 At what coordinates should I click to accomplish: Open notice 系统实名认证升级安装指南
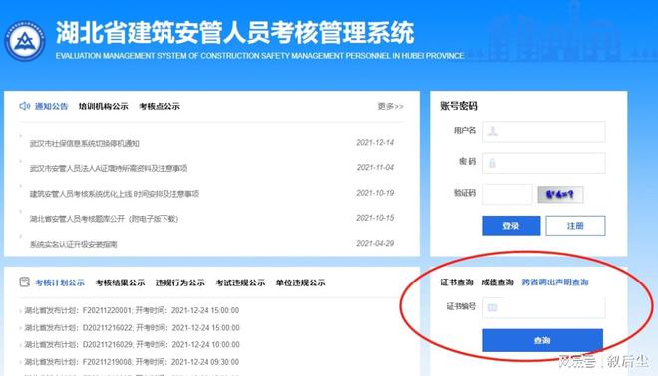pos(74,244)
